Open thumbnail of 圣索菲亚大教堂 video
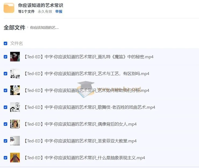 15,141
